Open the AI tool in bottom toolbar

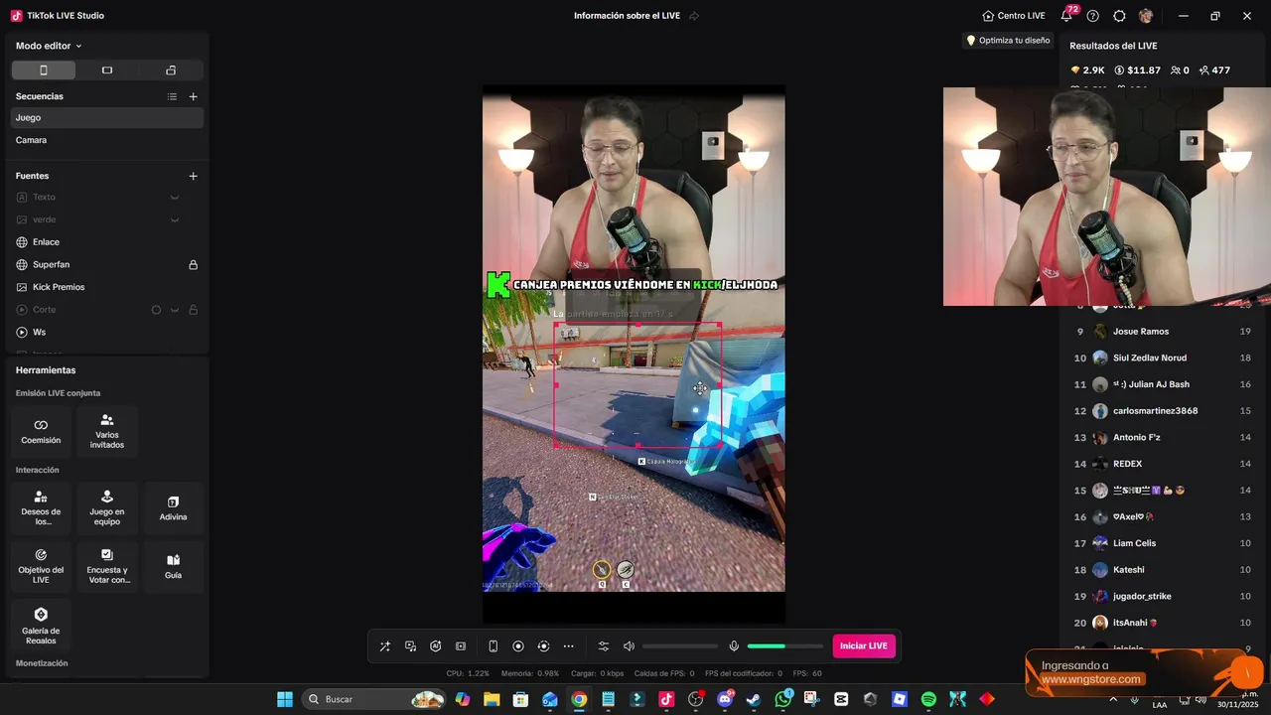point(435,646)
